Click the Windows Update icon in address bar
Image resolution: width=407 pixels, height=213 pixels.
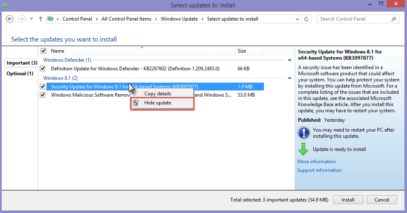51,19
